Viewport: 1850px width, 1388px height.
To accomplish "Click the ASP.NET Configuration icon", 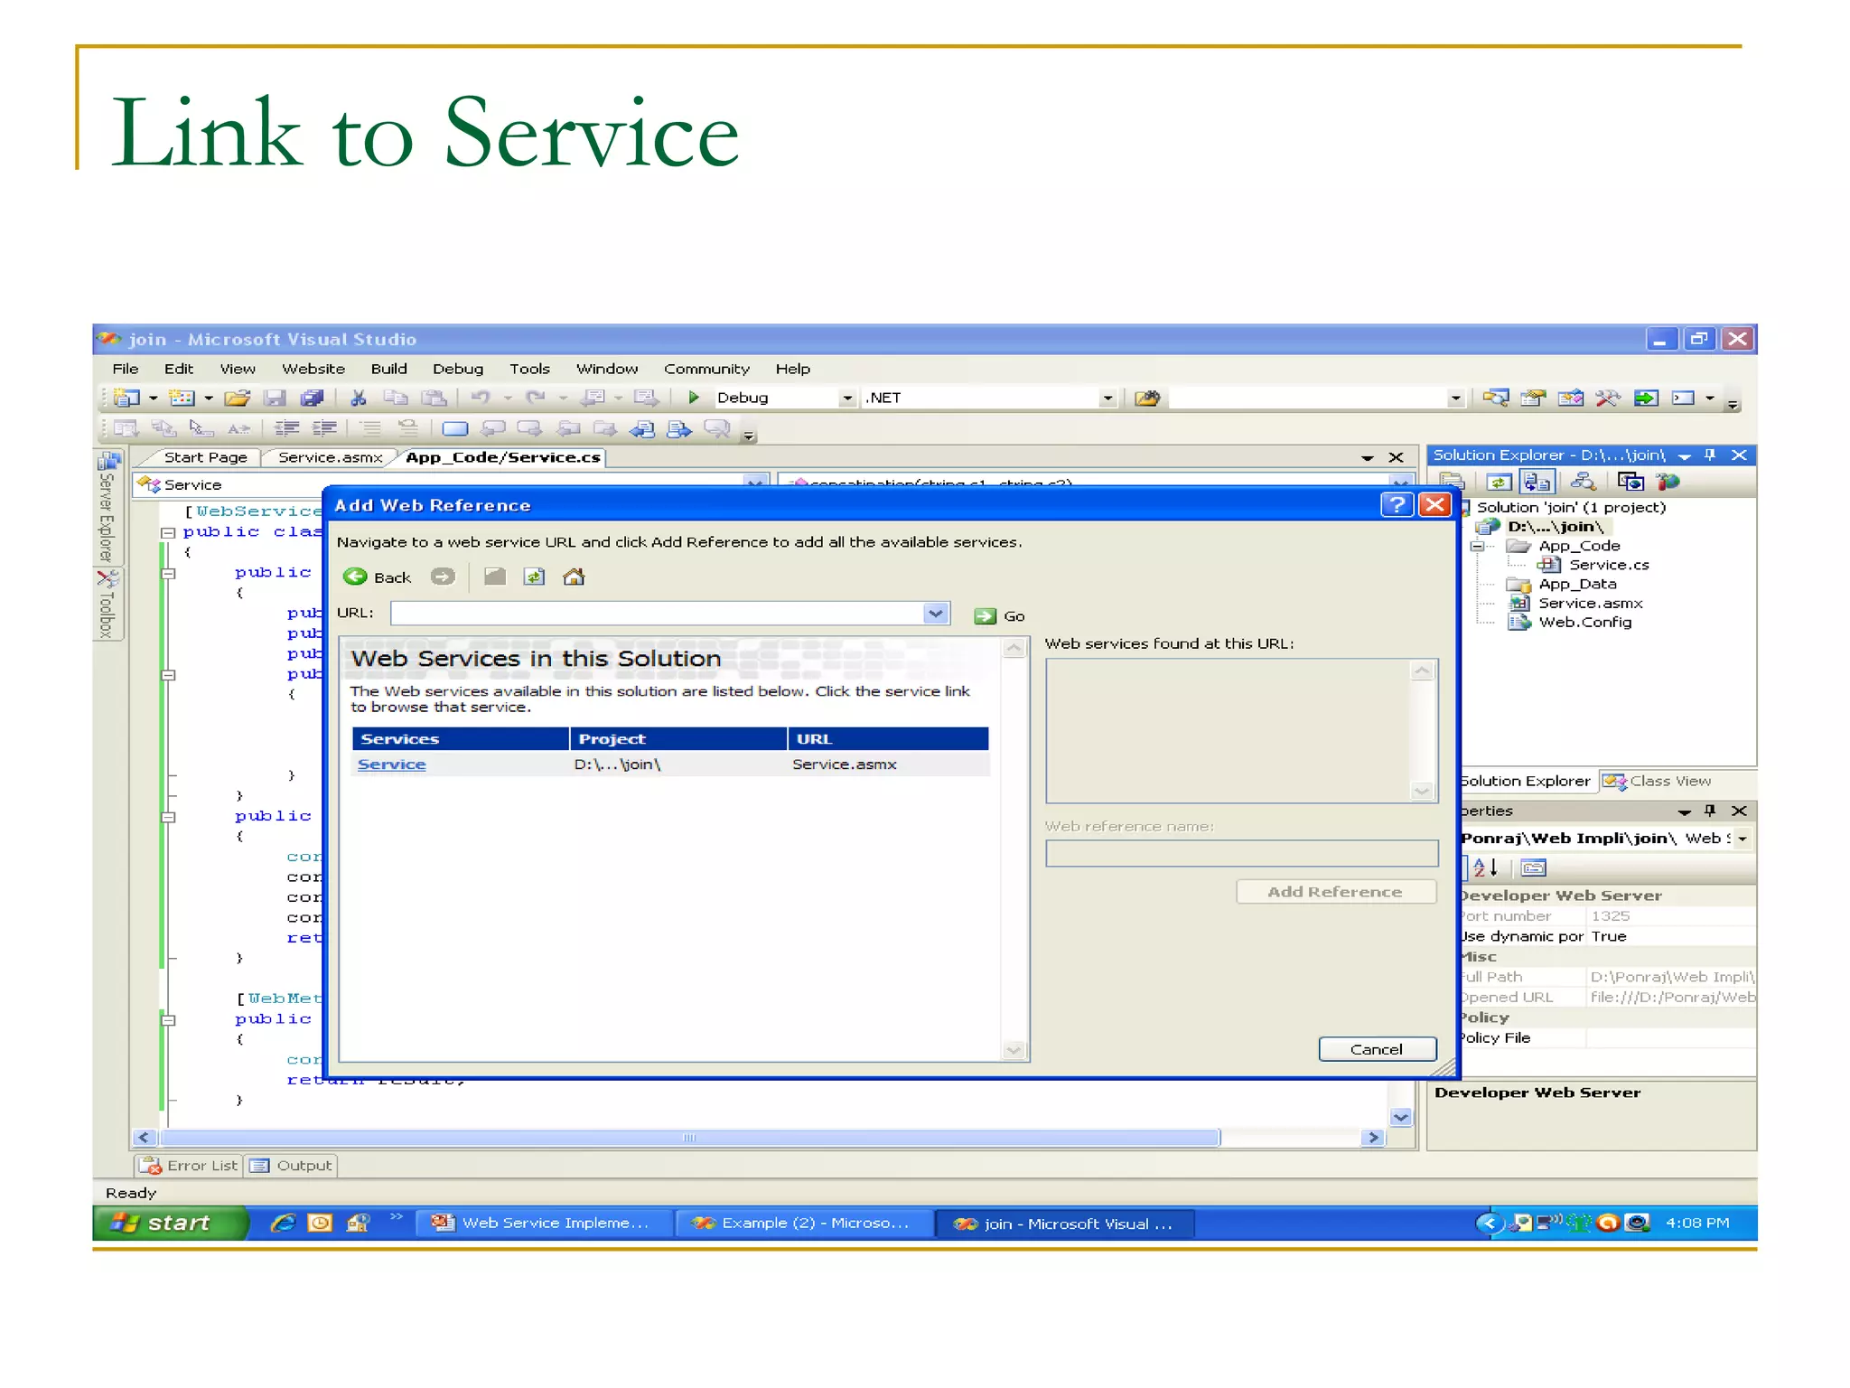I will pos(1668,482).
